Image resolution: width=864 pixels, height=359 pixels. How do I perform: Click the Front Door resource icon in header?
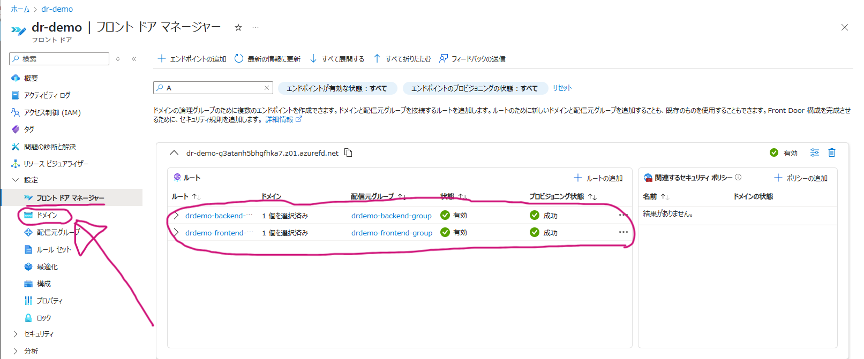pyautogui.click(x=19, y=30)
